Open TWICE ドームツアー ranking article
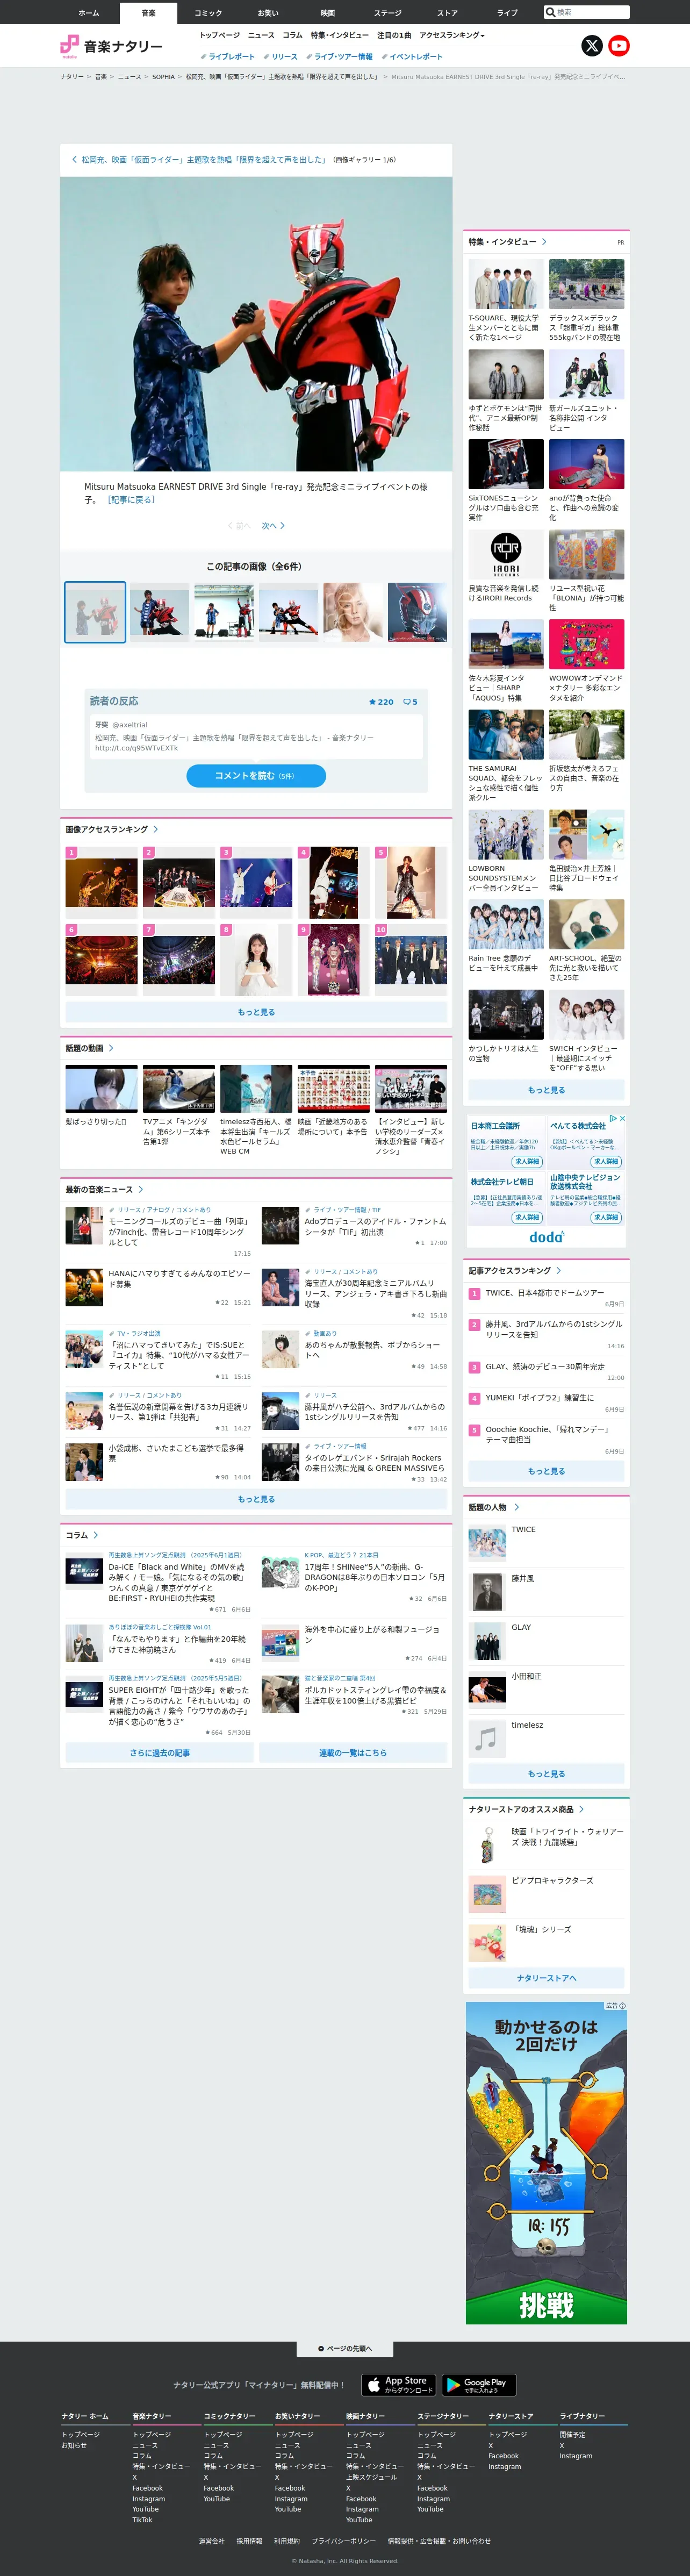Viewport: 690px width, 2576px height. [545, 1293]
